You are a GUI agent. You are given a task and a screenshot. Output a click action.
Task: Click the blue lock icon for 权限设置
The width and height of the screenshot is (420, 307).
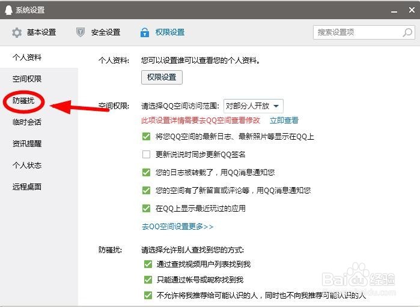coord(145,32)
